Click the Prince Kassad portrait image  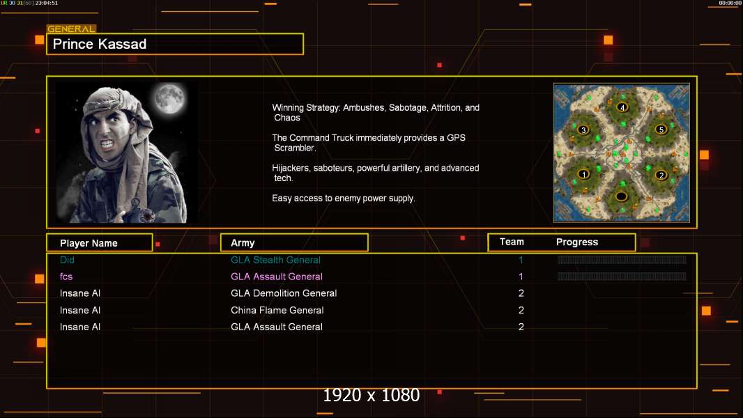[x=127, y=153]
